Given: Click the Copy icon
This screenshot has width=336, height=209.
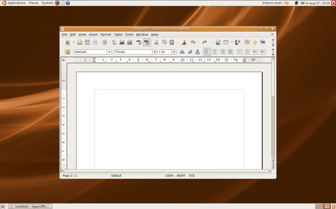Looking at the screenshot, I should click(164, 42).
